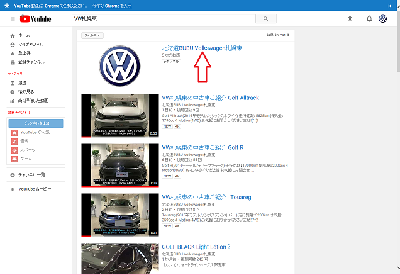
Task: Click the silver Touareg video thumbnail
Action: (120, 215)
